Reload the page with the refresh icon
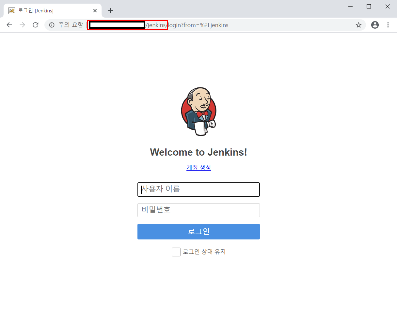Screen dimensions: 397x336 (36, 25)
